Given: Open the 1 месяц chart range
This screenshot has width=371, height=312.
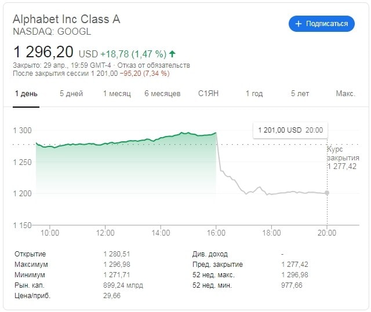Looking at the screenshot, I should coord(117,94).
